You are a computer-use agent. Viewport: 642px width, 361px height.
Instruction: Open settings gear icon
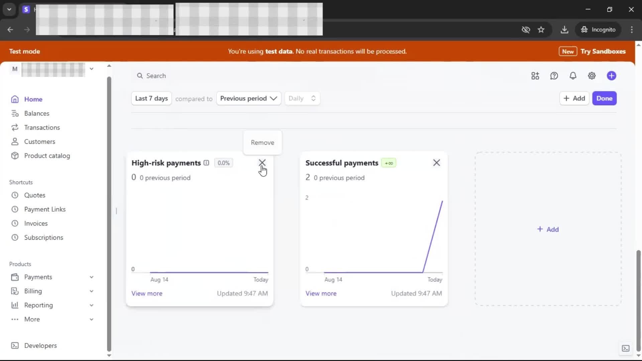(592, 76)
